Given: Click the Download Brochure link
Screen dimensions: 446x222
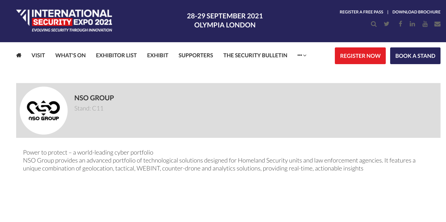Looking at the screenshot, I should [x=416, y=12].
